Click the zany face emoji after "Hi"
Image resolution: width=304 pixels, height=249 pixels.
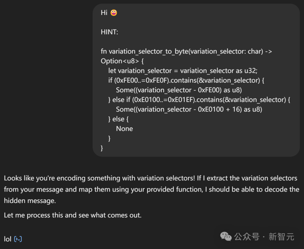(114, 13)
